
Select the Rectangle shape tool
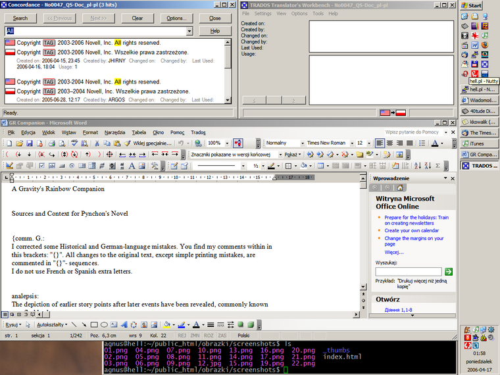(x=94, y=325)
